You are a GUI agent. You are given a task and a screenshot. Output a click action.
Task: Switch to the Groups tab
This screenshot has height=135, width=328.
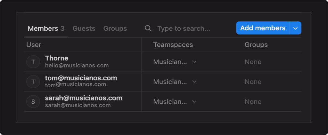(115, 28)
